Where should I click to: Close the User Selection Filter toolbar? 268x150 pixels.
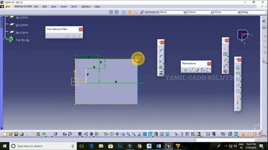coord(81,29)
